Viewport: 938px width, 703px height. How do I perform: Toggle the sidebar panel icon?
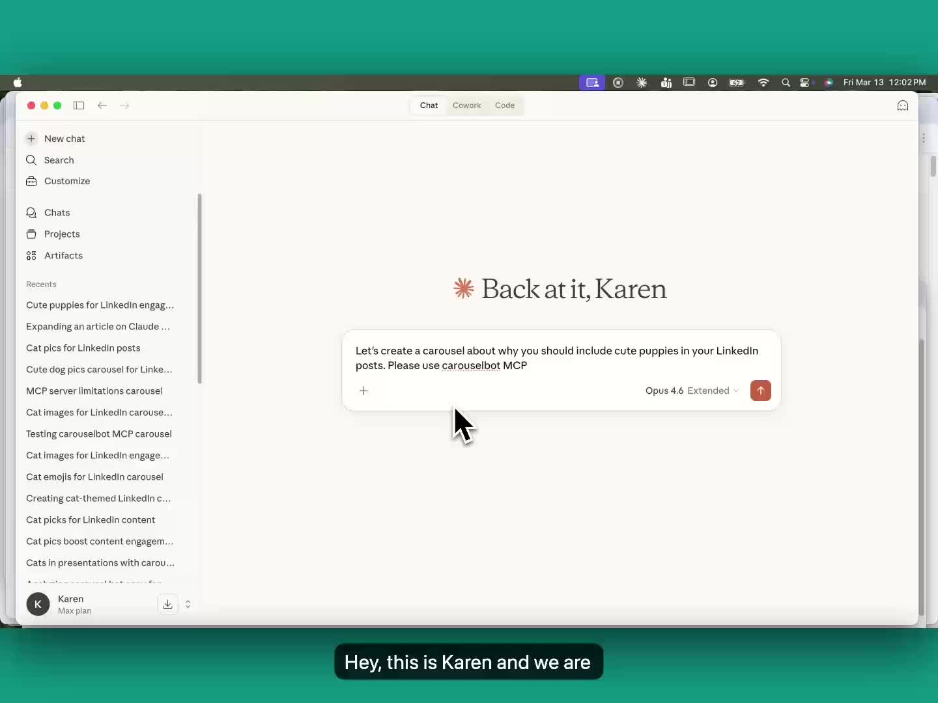(x=79, y=105)
